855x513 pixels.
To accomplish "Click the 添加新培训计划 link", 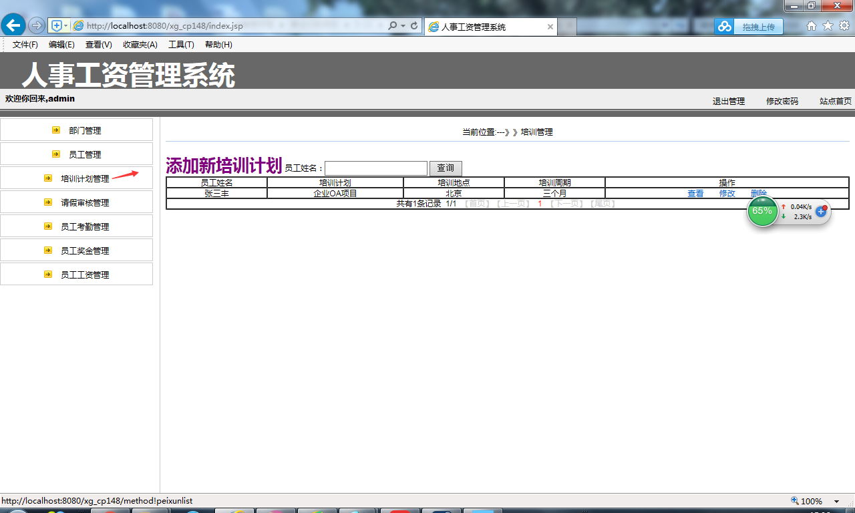I will pos(224,166).
